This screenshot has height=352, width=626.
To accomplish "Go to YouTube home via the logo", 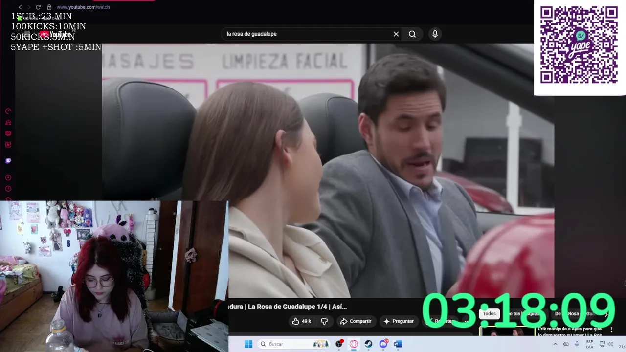I will click(55, 34).
